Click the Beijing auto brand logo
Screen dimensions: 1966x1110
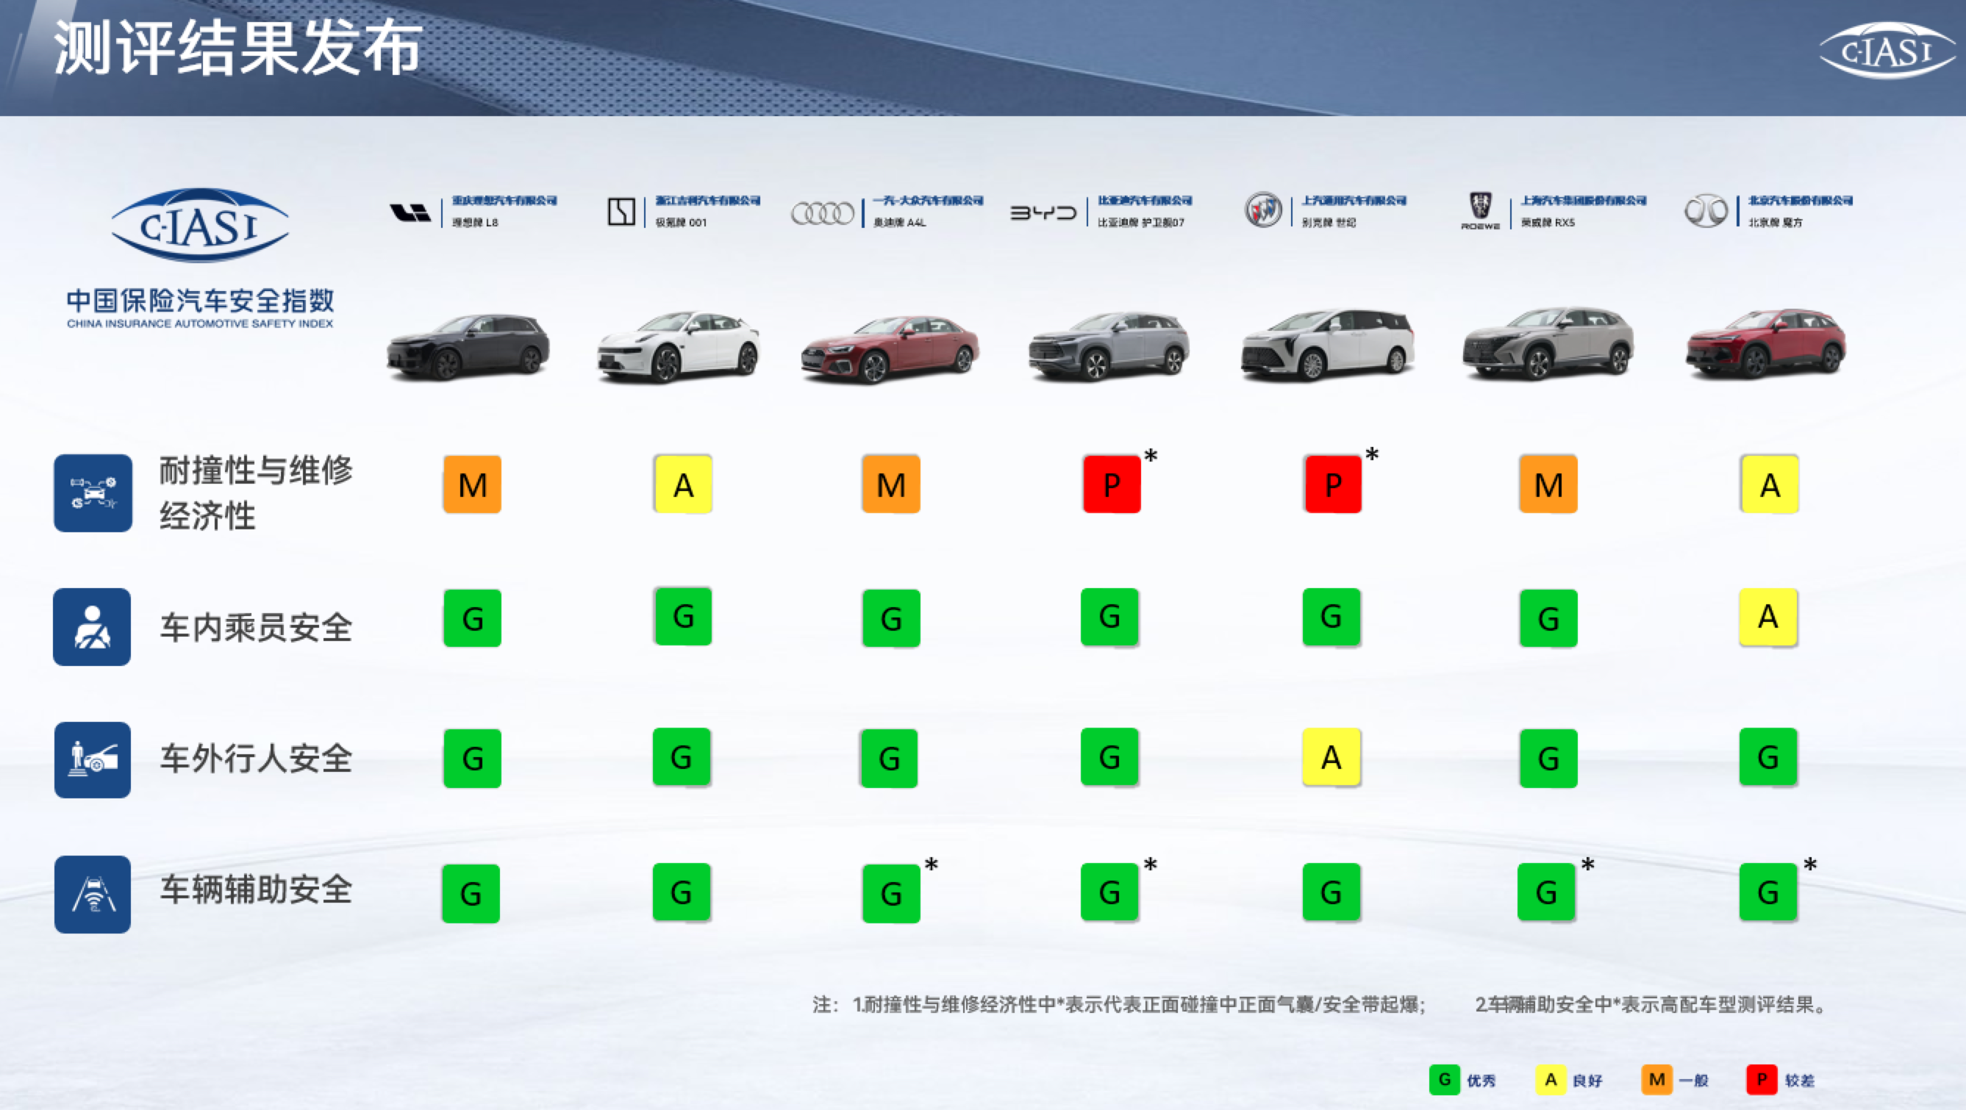[x=1706, y=211]
